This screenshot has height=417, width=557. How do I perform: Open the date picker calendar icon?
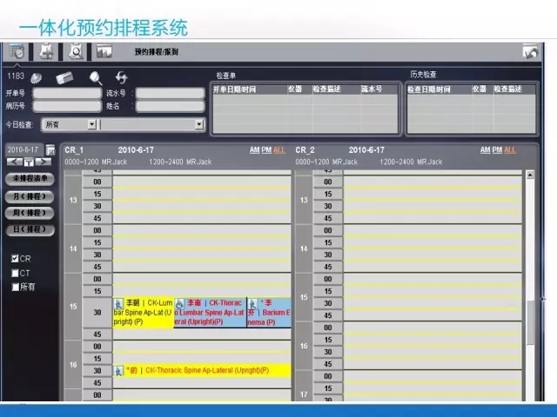coord(50,150)
